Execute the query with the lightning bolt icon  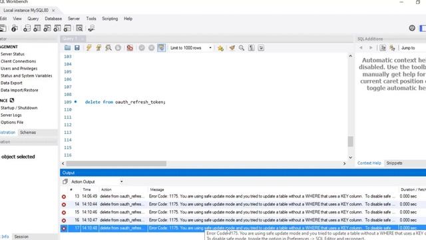coord(89,48)
